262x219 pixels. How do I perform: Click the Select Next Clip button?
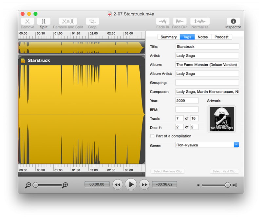[224, 171]
